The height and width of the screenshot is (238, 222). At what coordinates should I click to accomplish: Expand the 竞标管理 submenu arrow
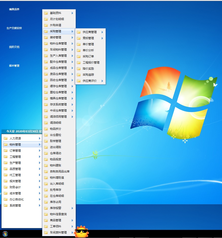tap(102, 38)
